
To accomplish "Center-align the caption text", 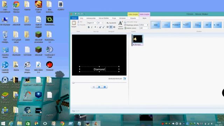I will (111, 27).
